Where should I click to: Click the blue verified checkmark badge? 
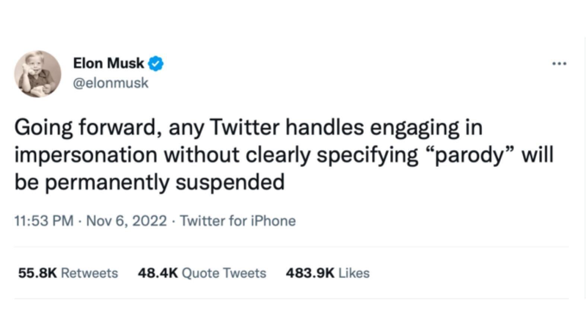pyautogui.click(x=156, y=64)
